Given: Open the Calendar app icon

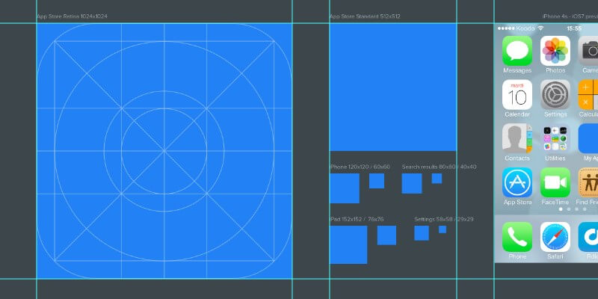Looking at the screenshot, I should [x=517, y=95].
